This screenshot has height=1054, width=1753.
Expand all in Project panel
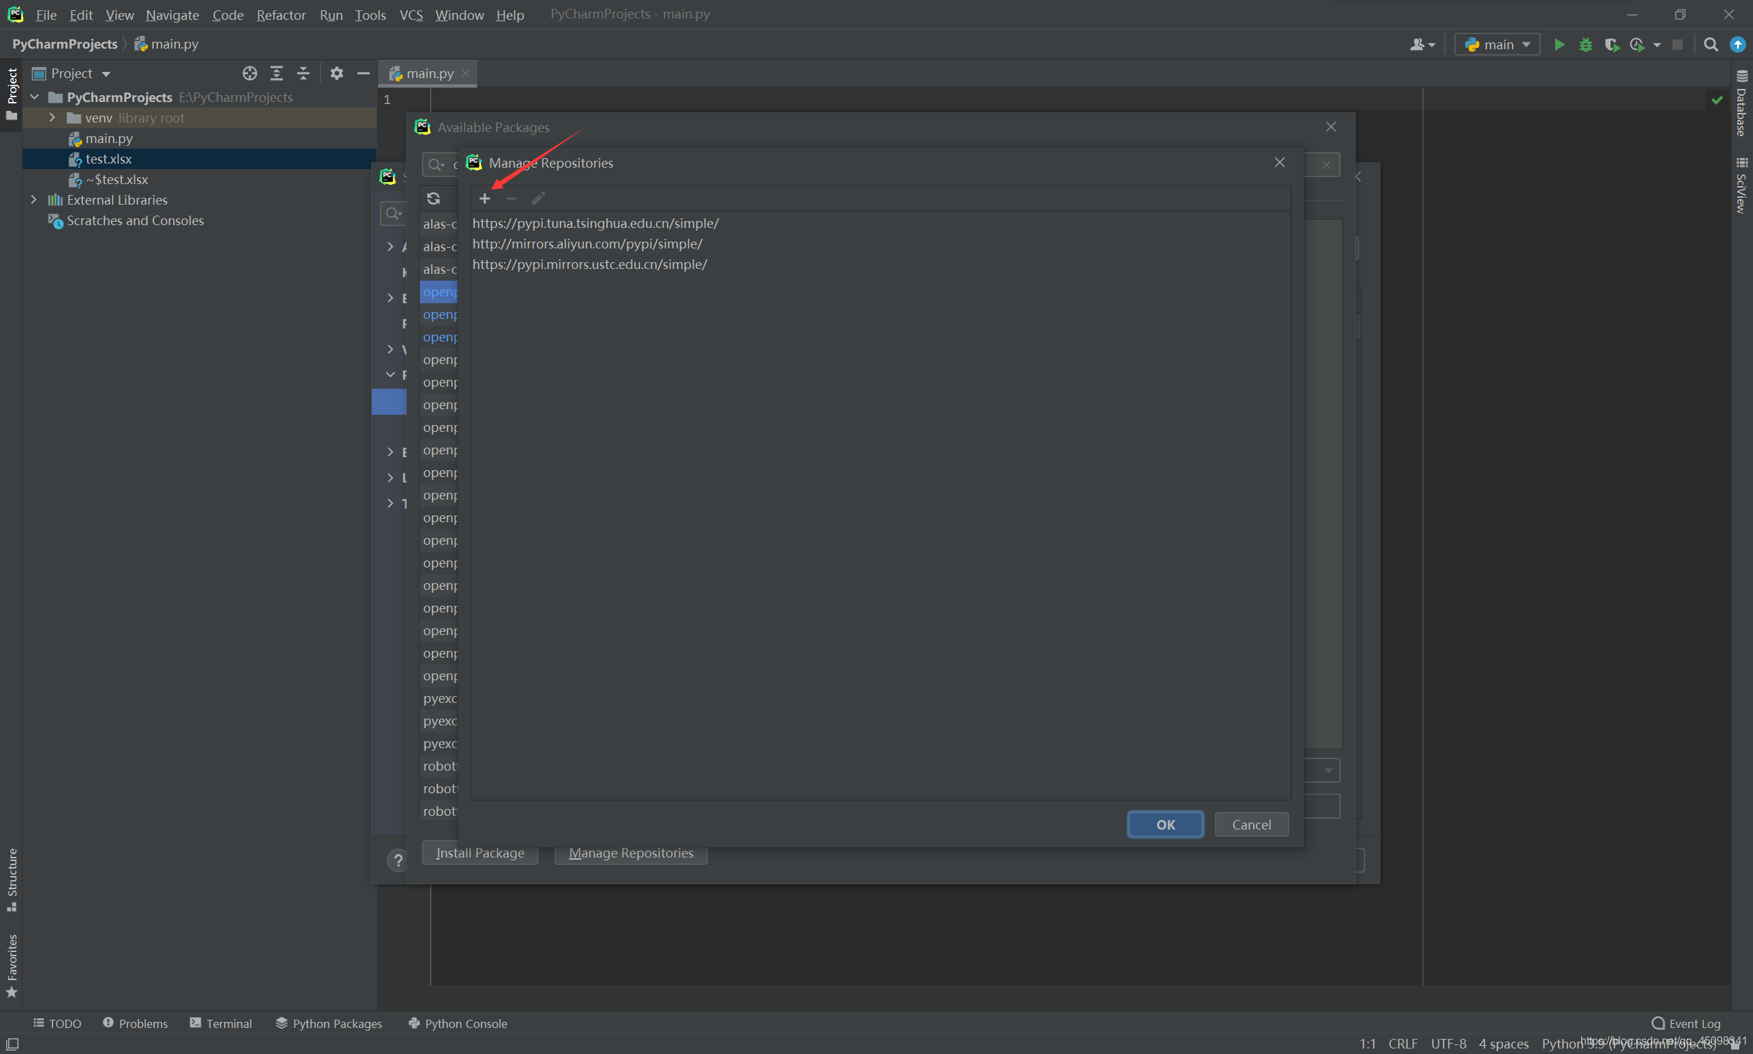277,73
